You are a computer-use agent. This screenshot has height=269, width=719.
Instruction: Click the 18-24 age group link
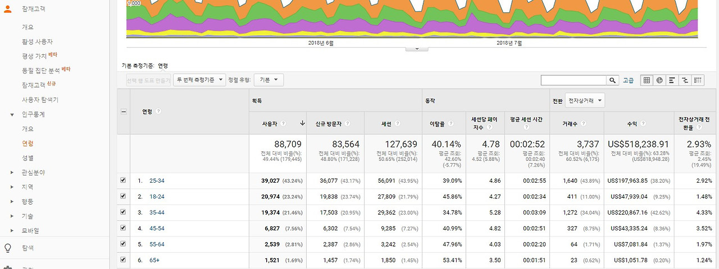(157, 197)
